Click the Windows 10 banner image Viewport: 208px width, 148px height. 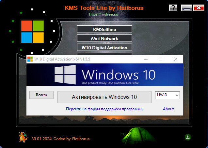point(105,75)
